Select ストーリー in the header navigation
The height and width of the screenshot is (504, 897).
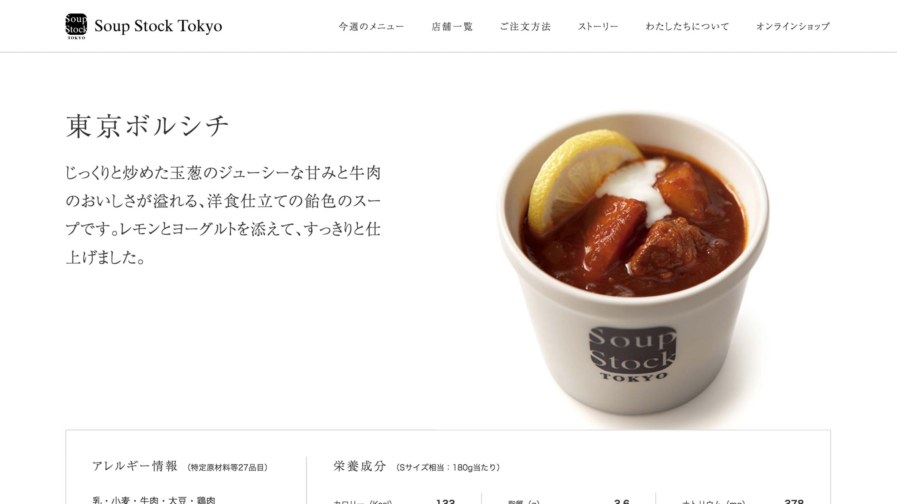click(x=598, y=27)
